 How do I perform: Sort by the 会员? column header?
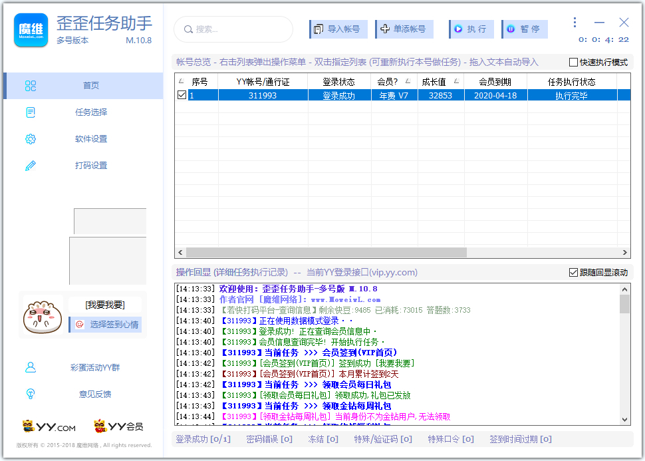pos(394,82)
